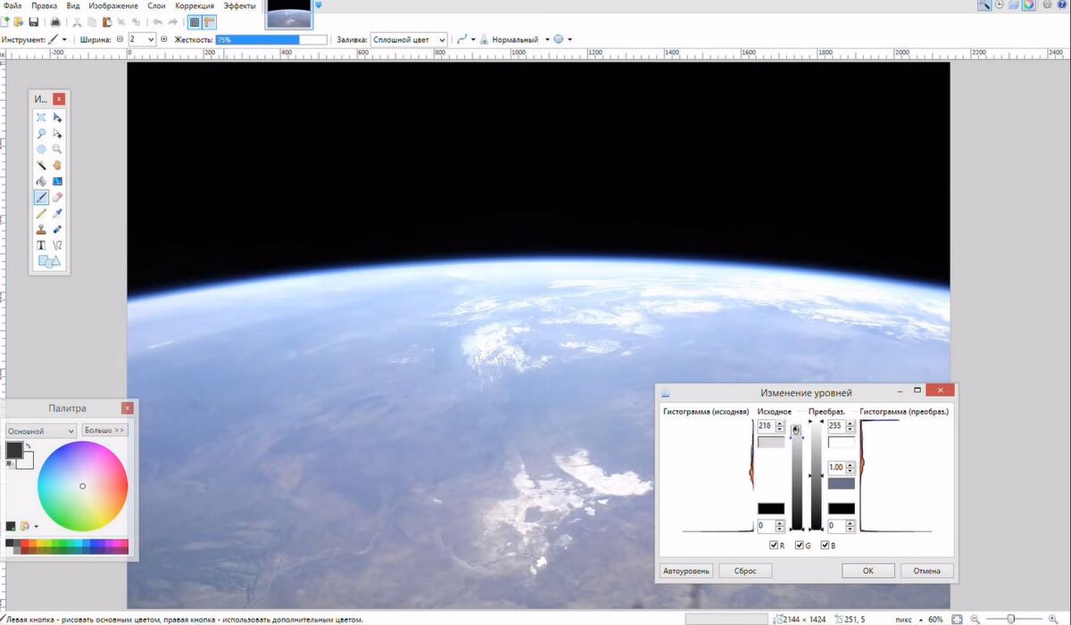Click the Cut scissors icon
The image size is (1071, 625).
click(x=77, y=21)
